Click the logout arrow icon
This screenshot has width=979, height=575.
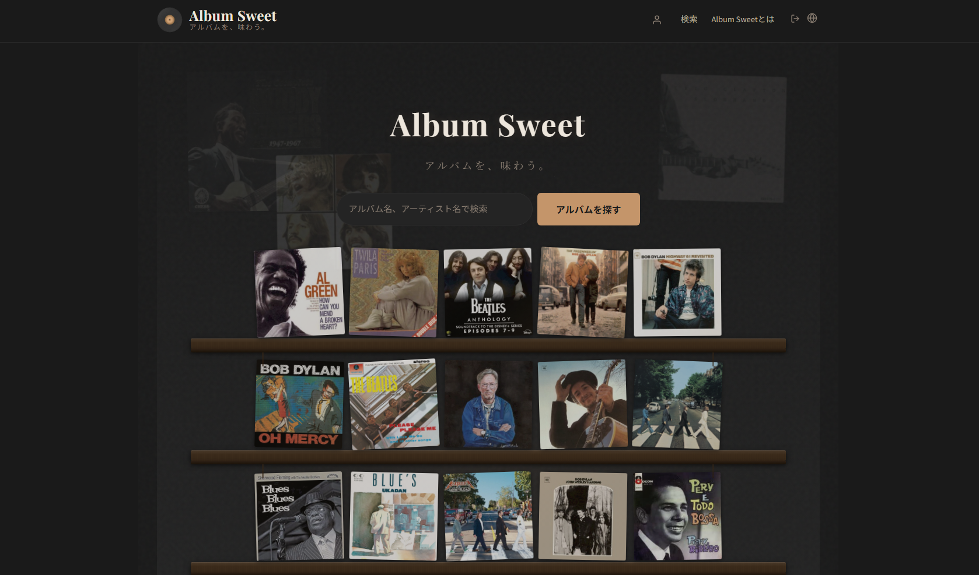795,19
